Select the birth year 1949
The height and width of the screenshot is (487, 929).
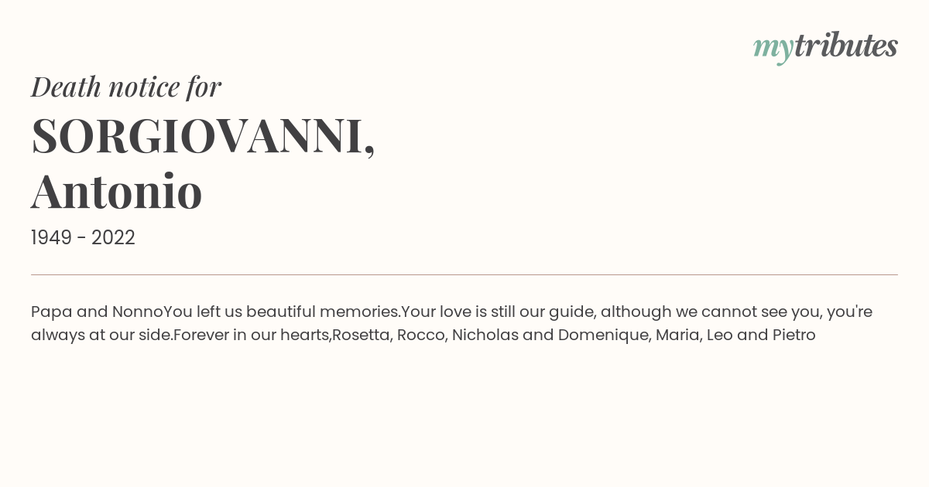pyautogui.click(x=51, y=238)
